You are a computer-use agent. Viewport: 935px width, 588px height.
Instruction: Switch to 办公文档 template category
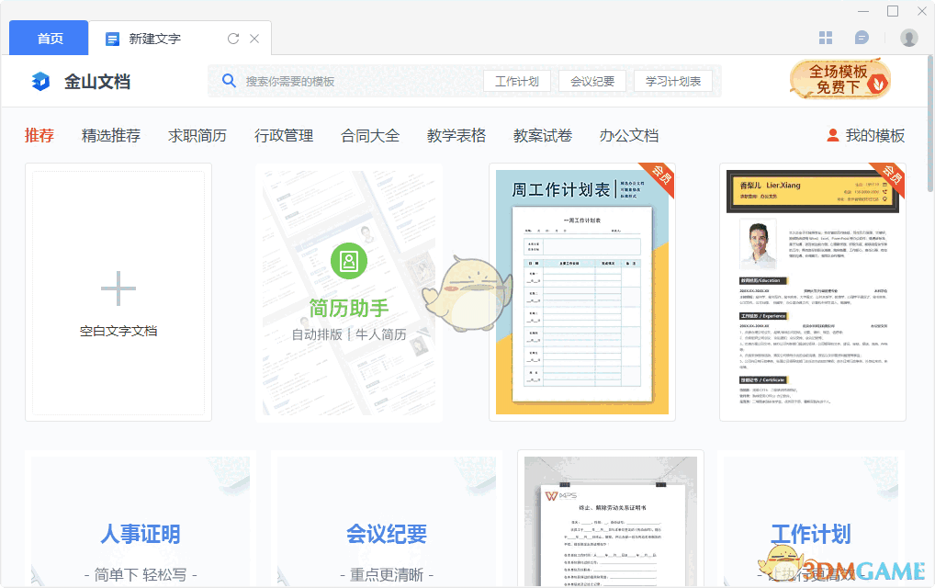628,135
